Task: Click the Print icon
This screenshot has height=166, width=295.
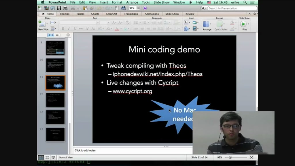Action: click(x=65, y=8)
